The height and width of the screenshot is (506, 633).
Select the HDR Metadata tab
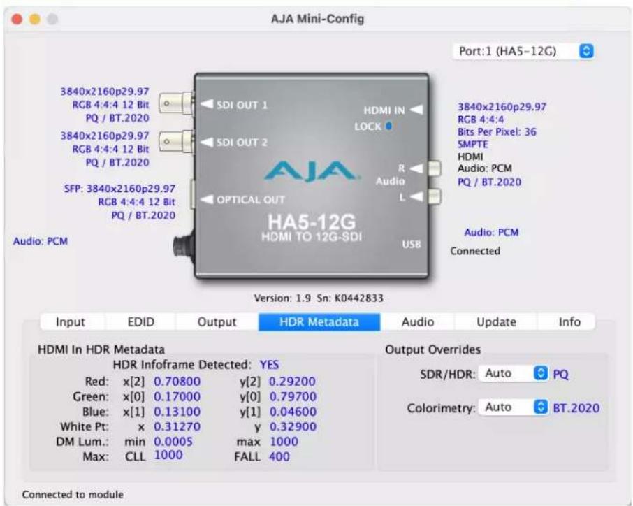[x=319, y=322]
